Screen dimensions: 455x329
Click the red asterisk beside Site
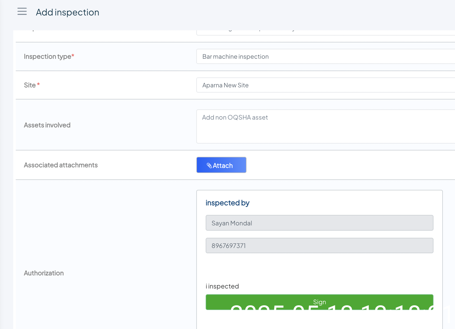tap(38, 84)
